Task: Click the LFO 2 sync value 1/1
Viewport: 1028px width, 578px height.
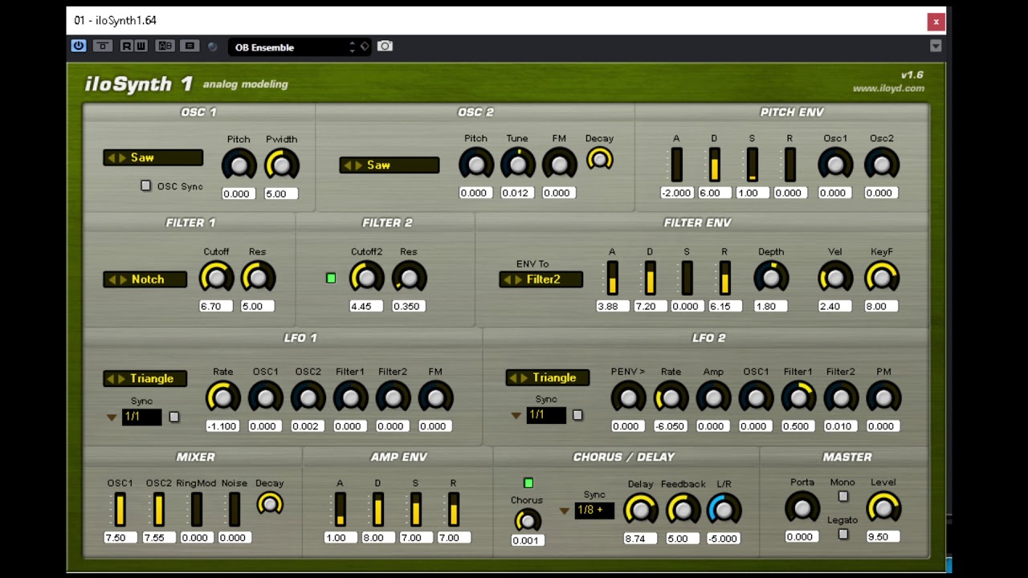Action: [546, 415]
